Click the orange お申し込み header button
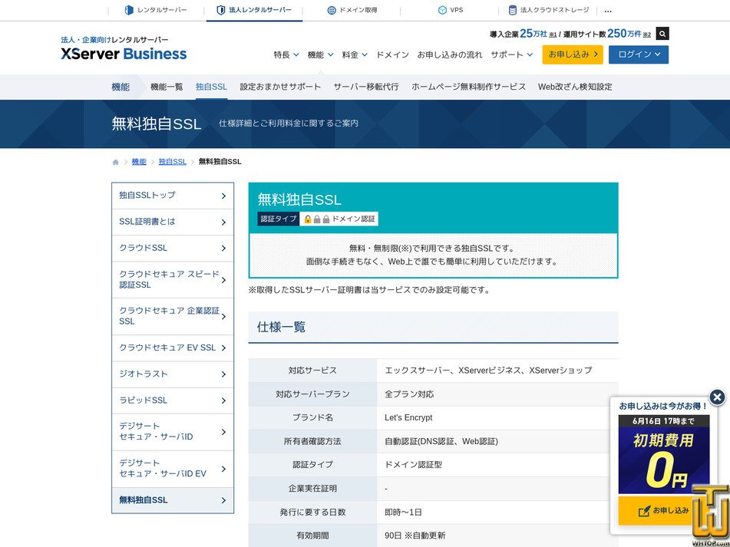730x547 pixels. pos(573,54)
